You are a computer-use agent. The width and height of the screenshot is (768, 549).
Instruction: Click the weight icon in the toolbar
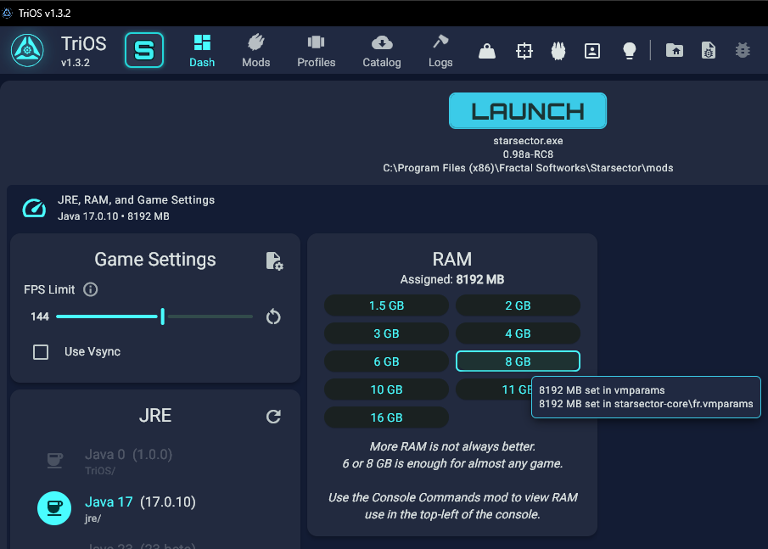click(x=487, y=51)
